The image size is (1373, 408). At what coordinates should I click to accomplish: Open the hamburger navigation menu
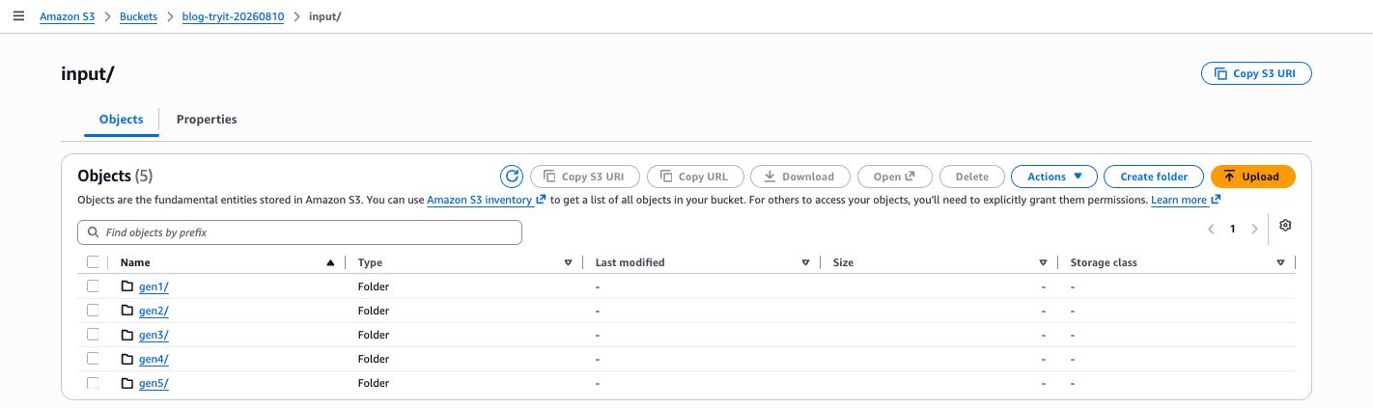18,16
